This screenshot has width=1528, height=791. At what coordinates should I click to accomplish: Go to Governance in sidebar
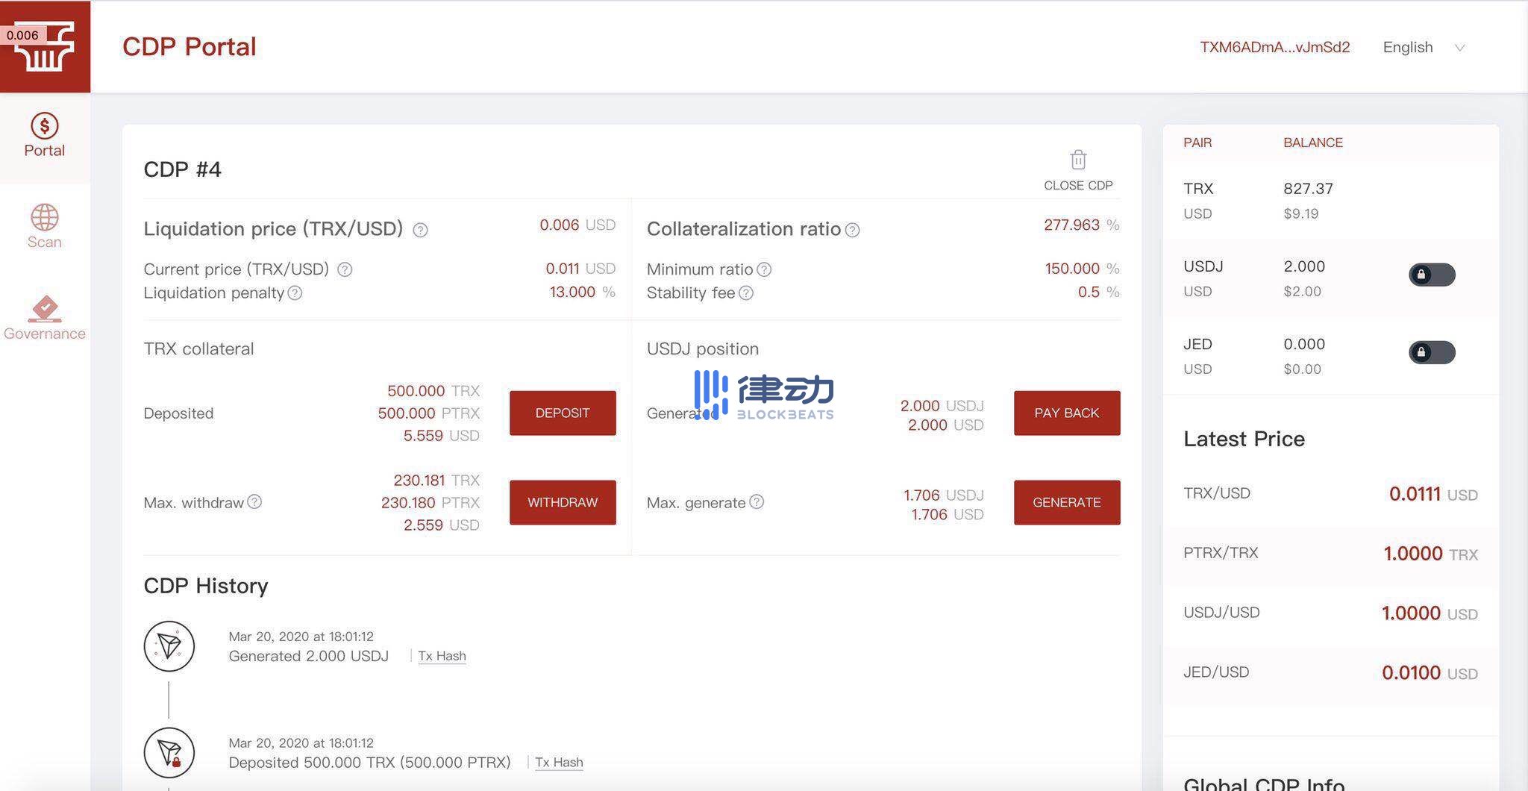click(45, 319)
